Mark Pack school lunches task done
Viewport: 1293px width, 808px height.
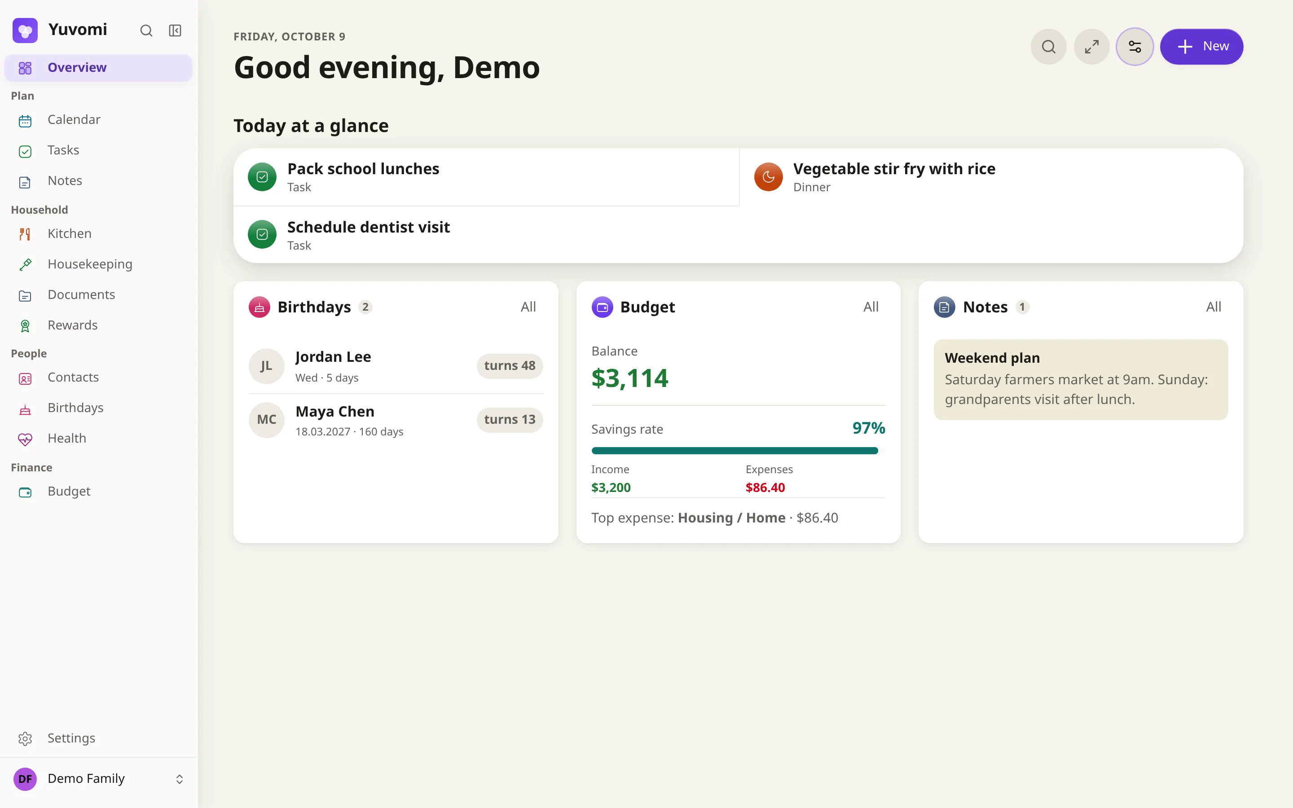262,177
